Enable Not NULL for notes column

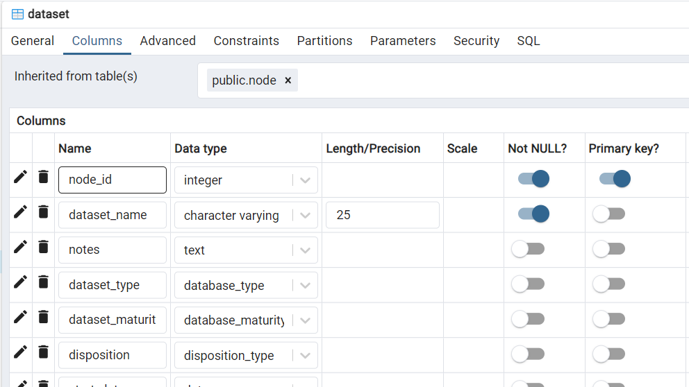tap(528, 250)
